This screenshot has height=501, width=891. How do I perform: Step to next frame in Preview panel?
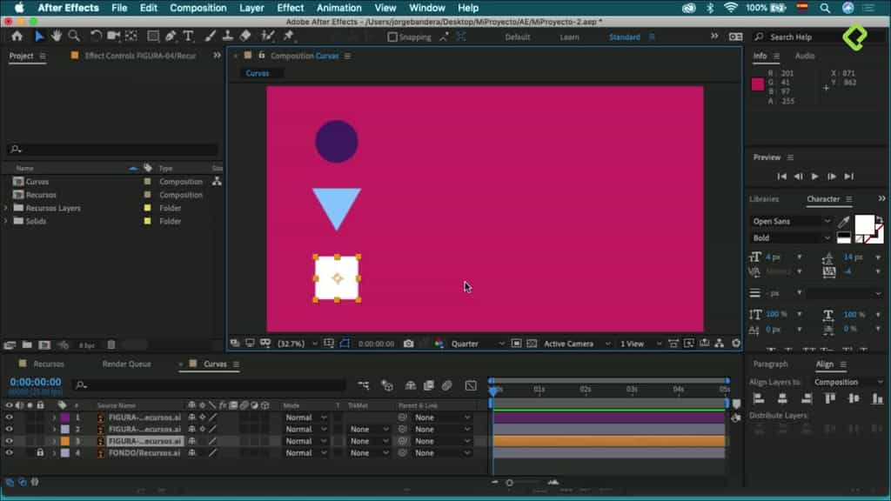[831, 177]
